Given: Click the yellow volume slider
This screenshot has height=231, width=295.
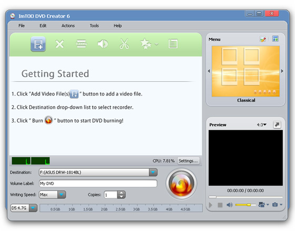Looking at the screenshot, I should point(245,205).
